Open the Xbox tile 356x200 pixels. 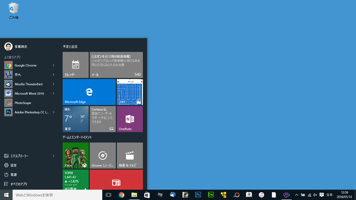[76, 156]
